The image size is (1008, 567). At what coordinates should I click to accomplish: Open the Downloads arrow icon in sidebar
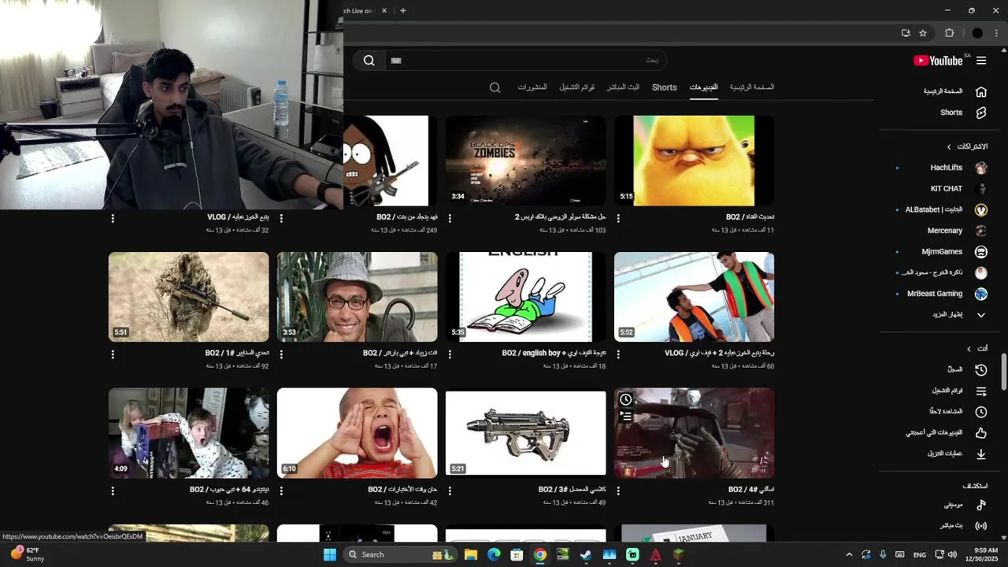coord(981,454)
